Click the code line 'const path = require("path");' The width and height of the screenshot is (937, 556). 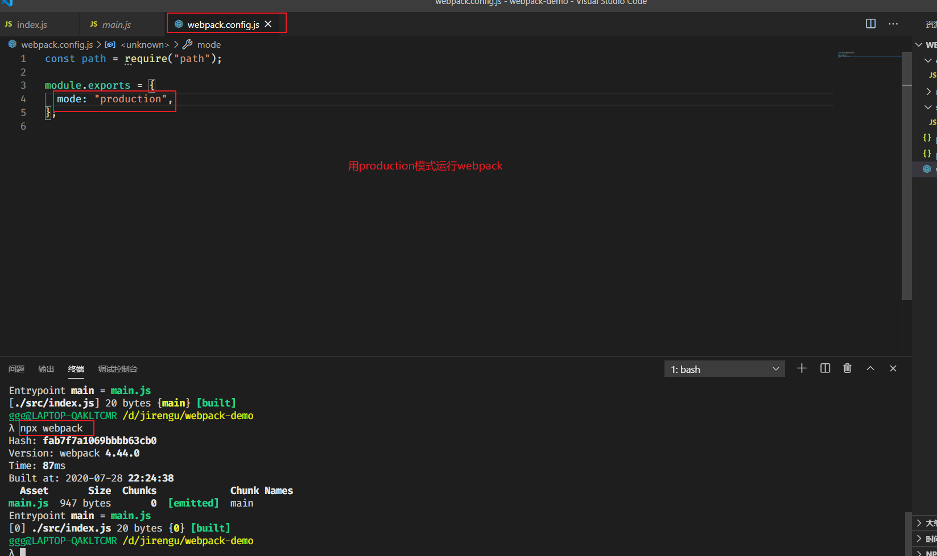click(x=134, y=59)
